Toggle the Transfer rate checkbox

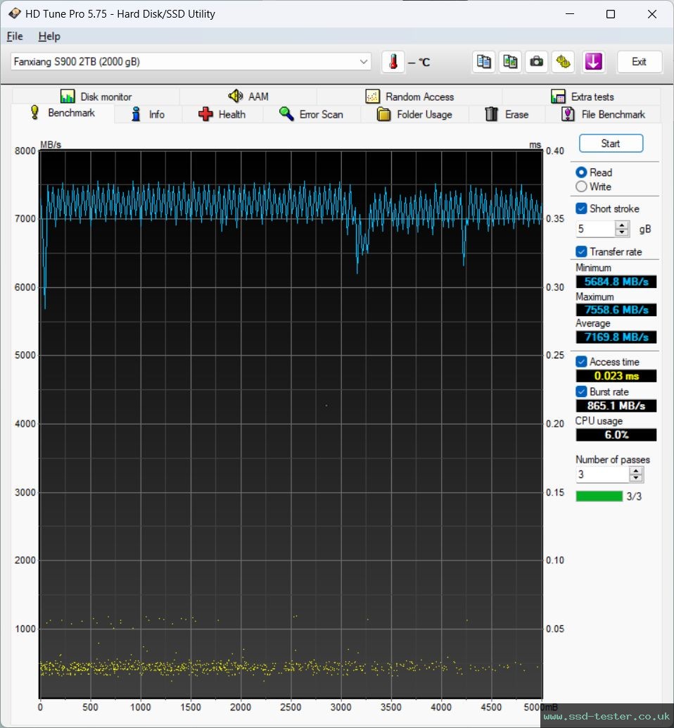581,251
